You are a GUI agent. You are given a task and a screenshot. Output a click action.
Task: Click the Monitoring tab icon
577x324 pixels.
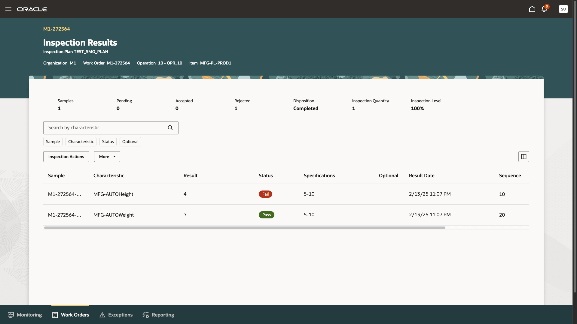click(11, 315)
